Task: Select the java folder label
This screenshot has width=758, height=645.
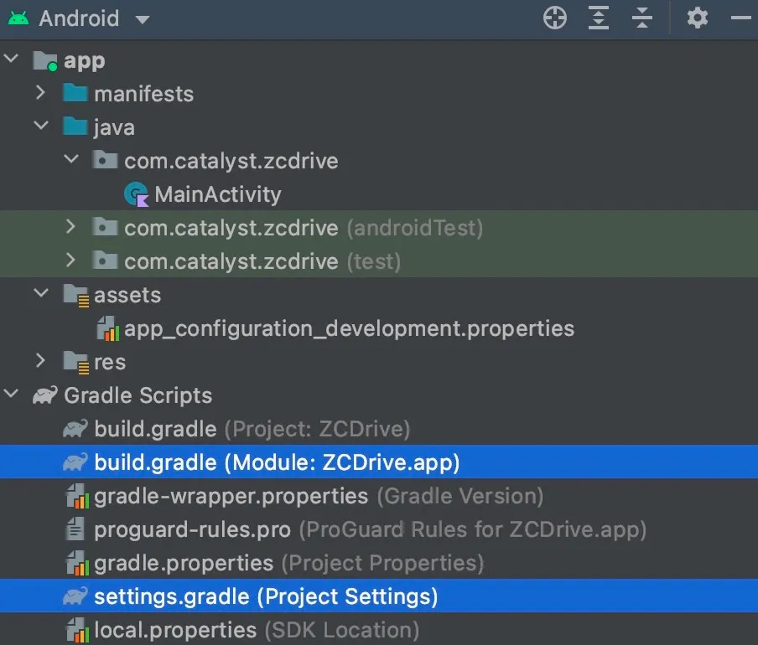Action: click(x=114, y=128)
